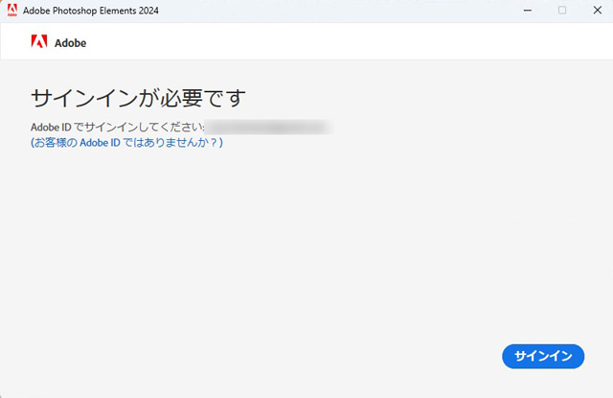
Task: Click the サインインが必要です heading
Action: click(x=138, y=98)
